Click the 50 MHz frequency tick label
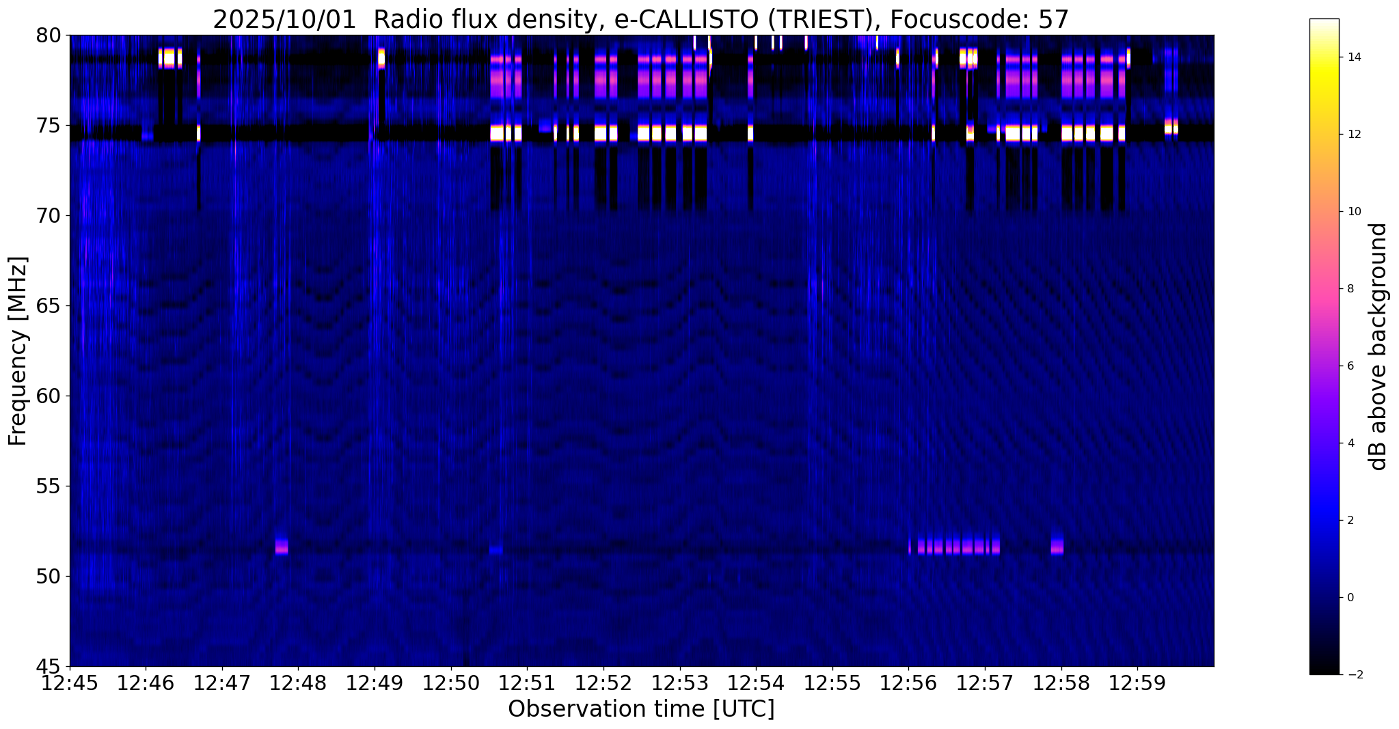This screenshot has height=729, width=1399. 48,577
